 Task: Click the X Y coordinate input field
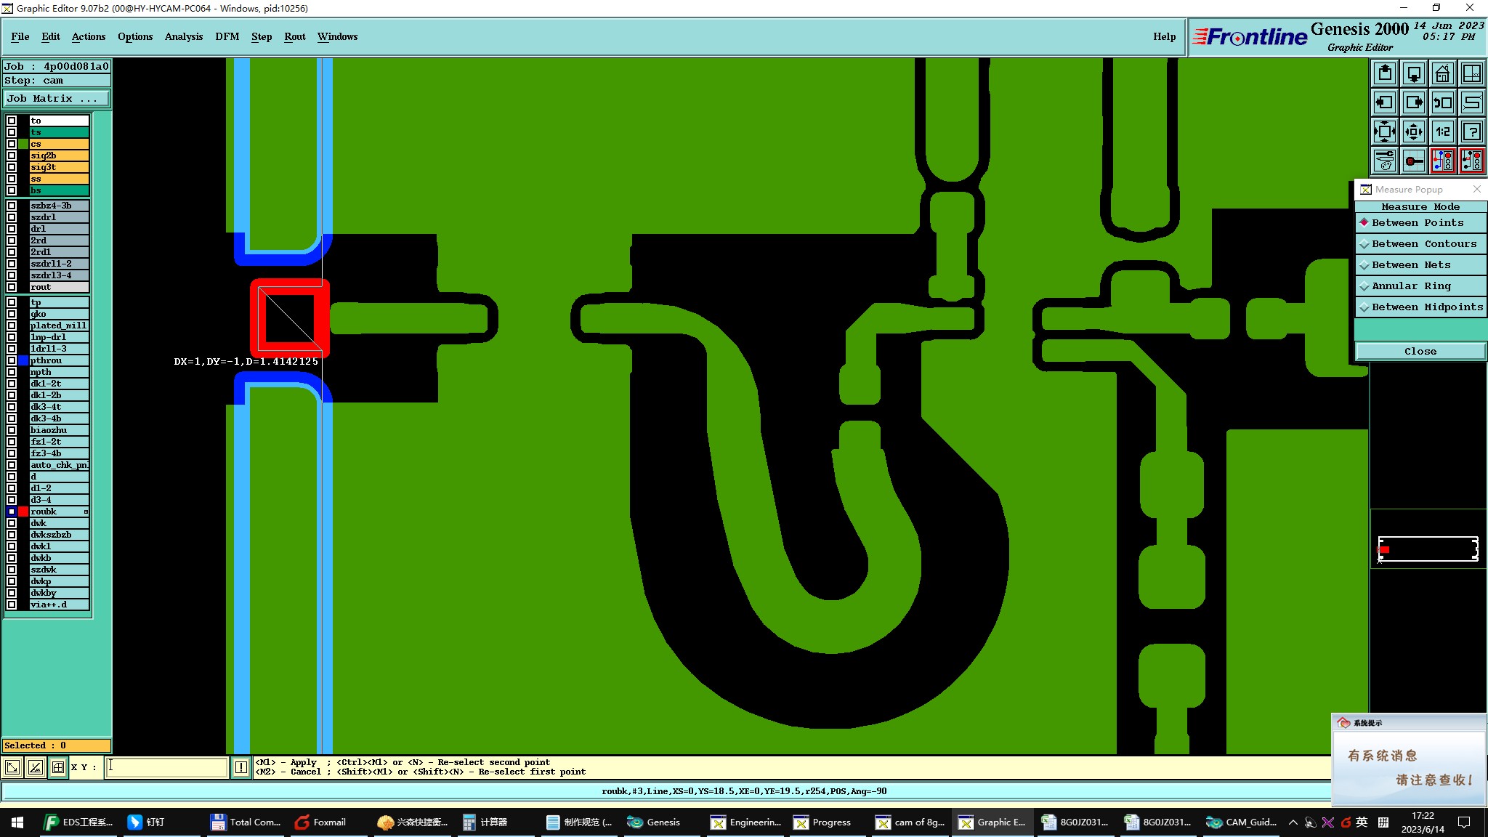coord(167,767)
